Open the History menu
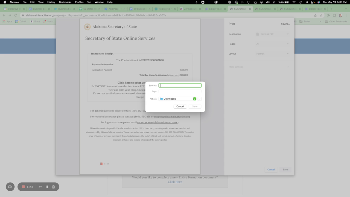350x197 pixels. [x=51, y=2]
